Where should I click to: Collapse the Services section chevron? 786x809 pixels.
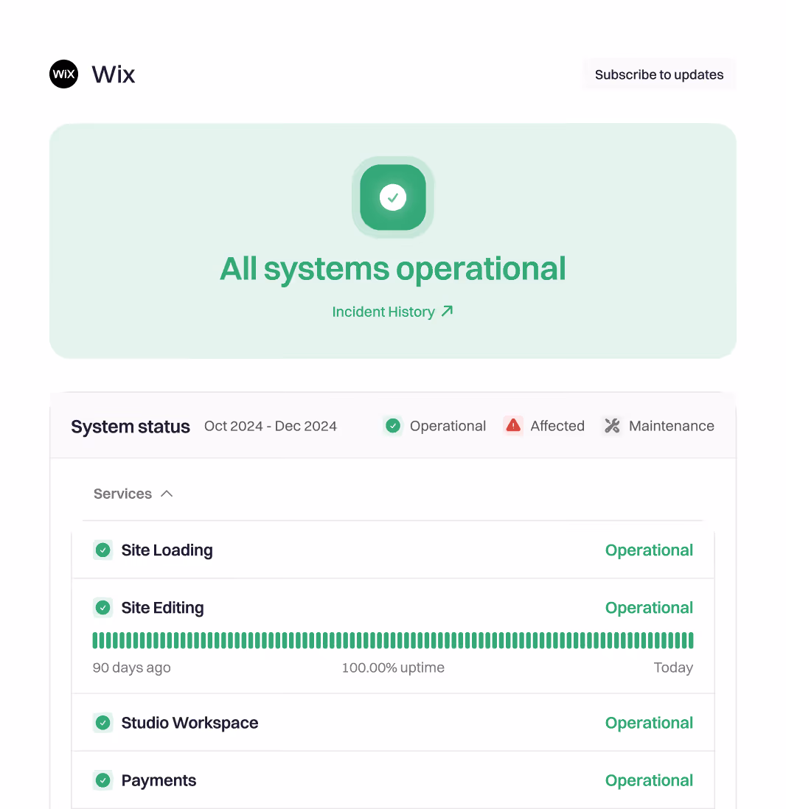(167, 494)
